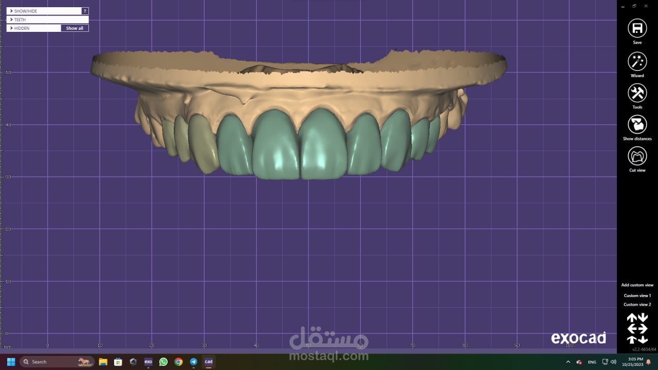Image resolution: width=658 pixels, height=370 pixels.
Task: Select the left arrow view button
Action: [x=632, y=328]
